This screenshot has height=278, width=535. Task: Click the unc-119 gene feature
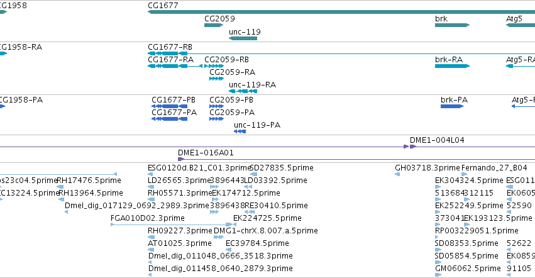click(x=243, y=38)
